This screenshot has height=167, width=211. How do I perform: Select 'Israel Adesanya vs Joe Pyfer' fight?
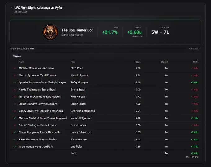coord(36,147)
